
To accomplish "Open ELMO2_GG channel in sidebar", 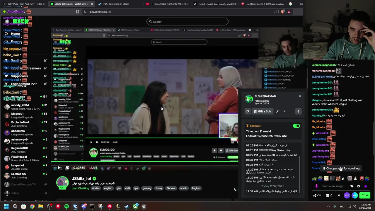I will (x=26, y=176).
